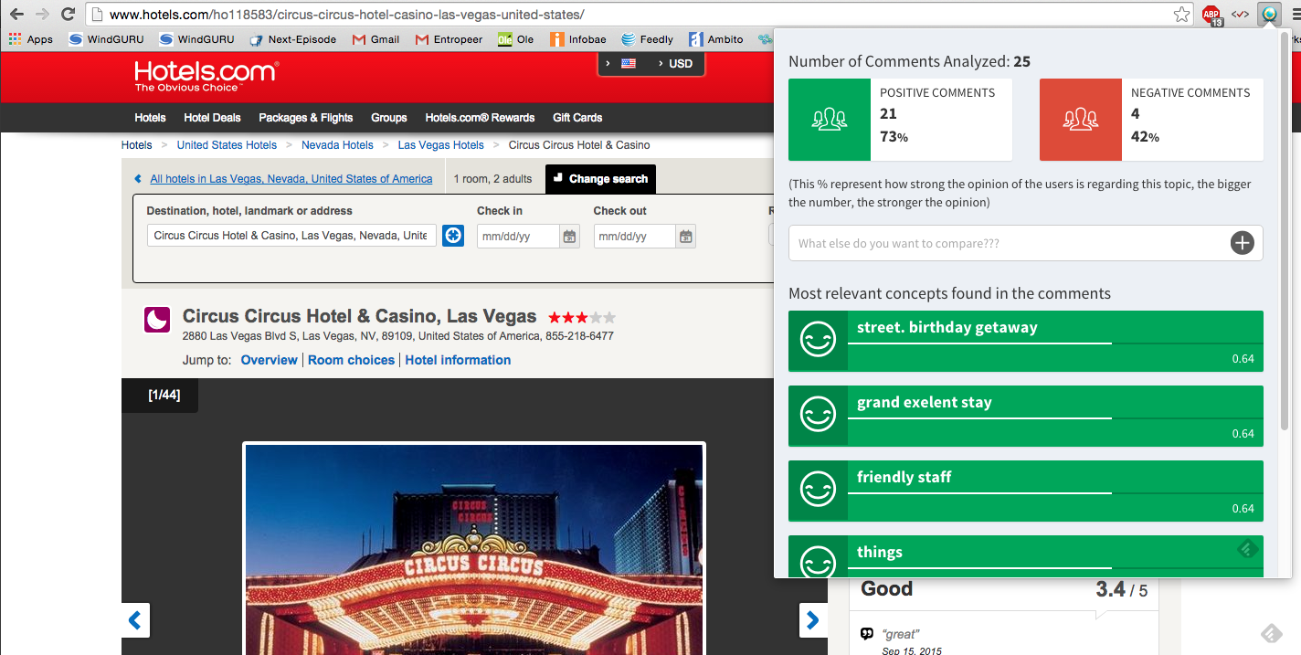1301x655 pixels.
Task: Open the Apps bookmarks shortcut
Action: click(31, 39)
